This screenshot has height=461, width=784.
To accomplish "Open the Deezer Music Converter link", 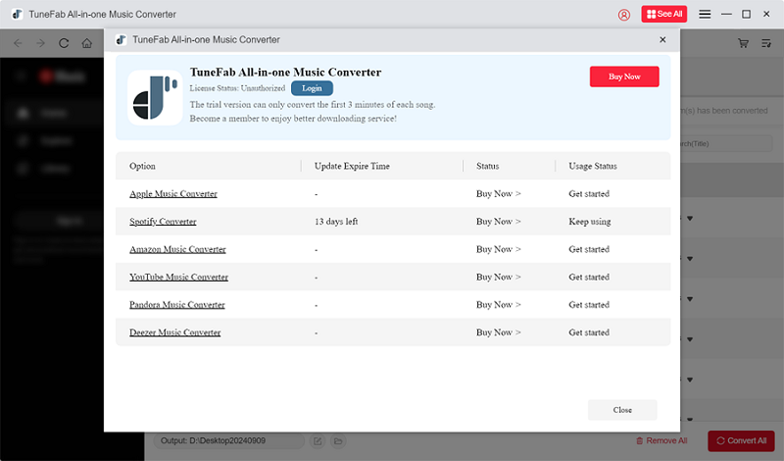I will pos(174,333).
